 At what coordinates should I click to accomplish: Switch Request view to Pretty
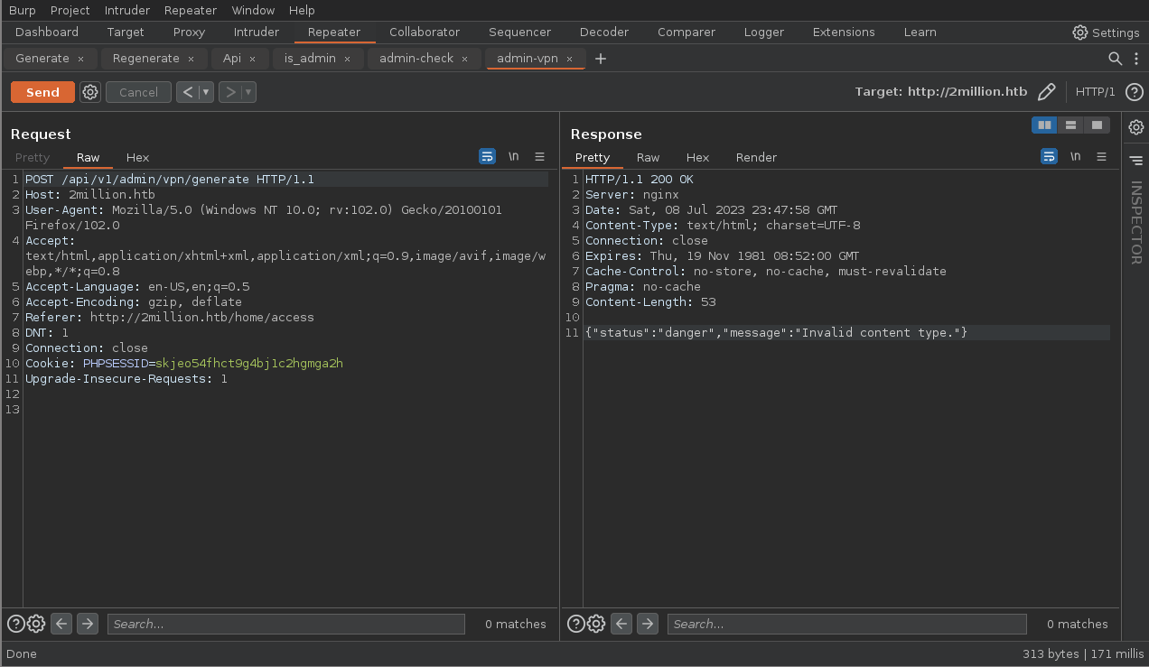33,157
